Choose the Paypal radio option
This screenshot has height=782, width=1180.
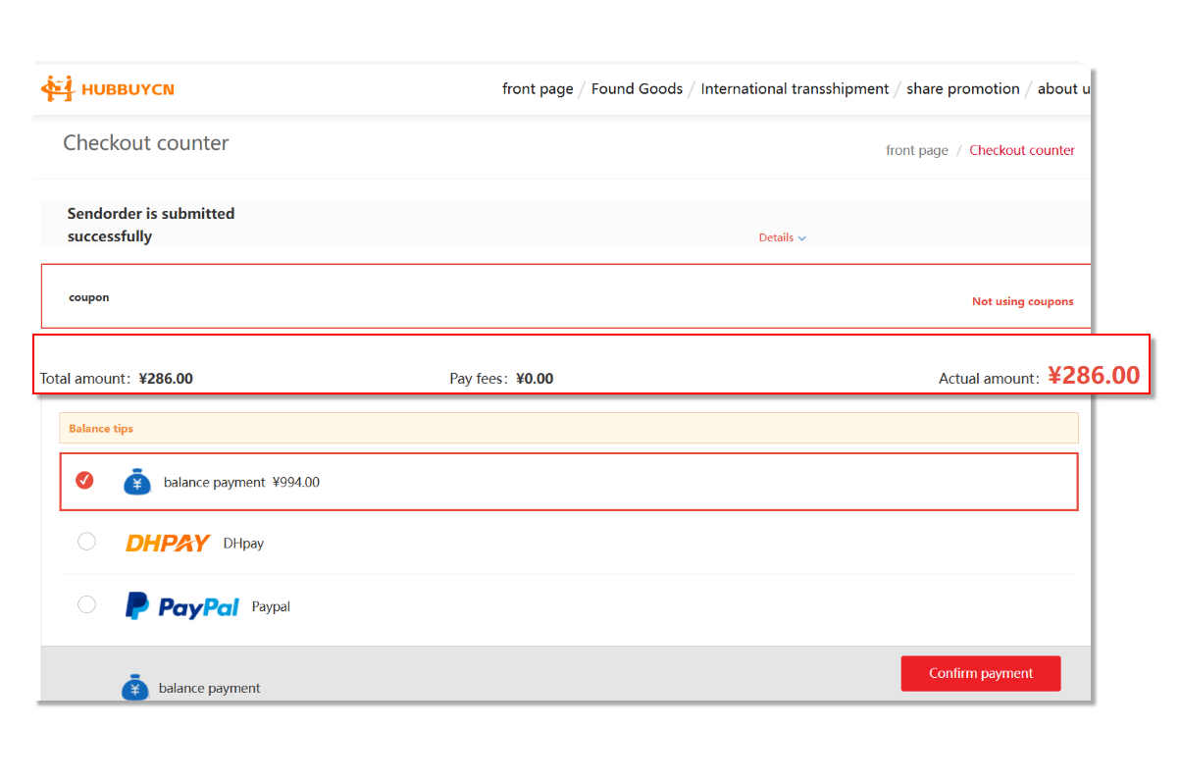(x=86, y=604)
